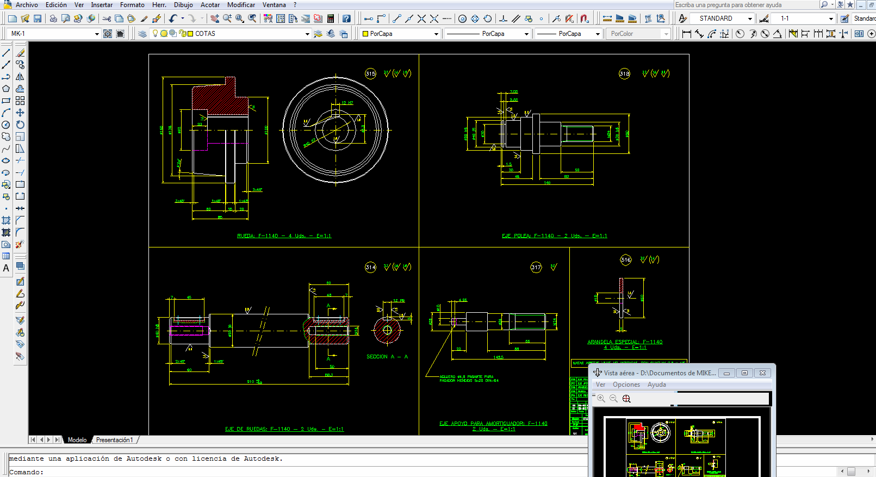
Task: Select the Circle drawing tool
Action: tap(6, 125)
